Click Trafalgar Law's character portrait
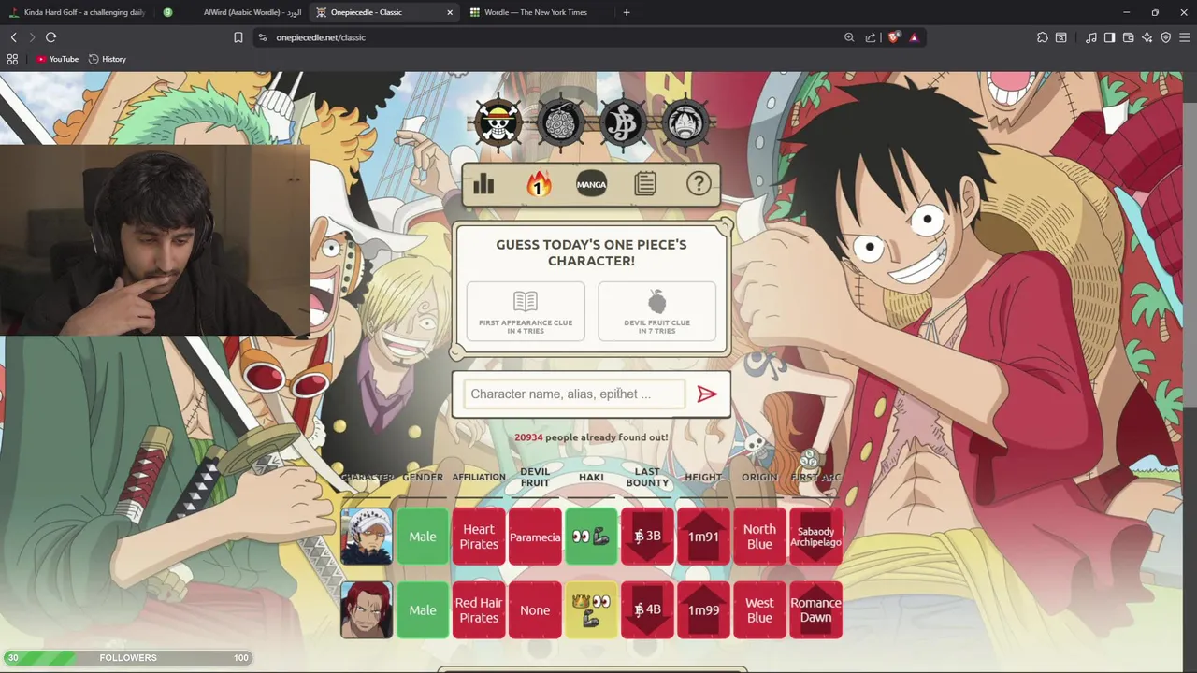1197x673 pixels. click(x=367, y=537)
